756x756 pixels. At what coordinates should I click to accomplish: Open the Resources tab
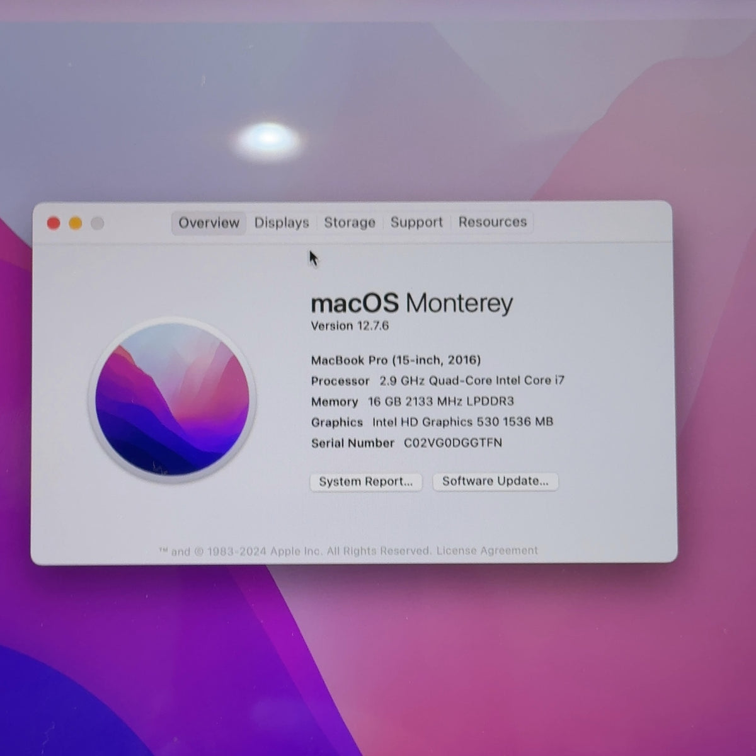point(493,222)
